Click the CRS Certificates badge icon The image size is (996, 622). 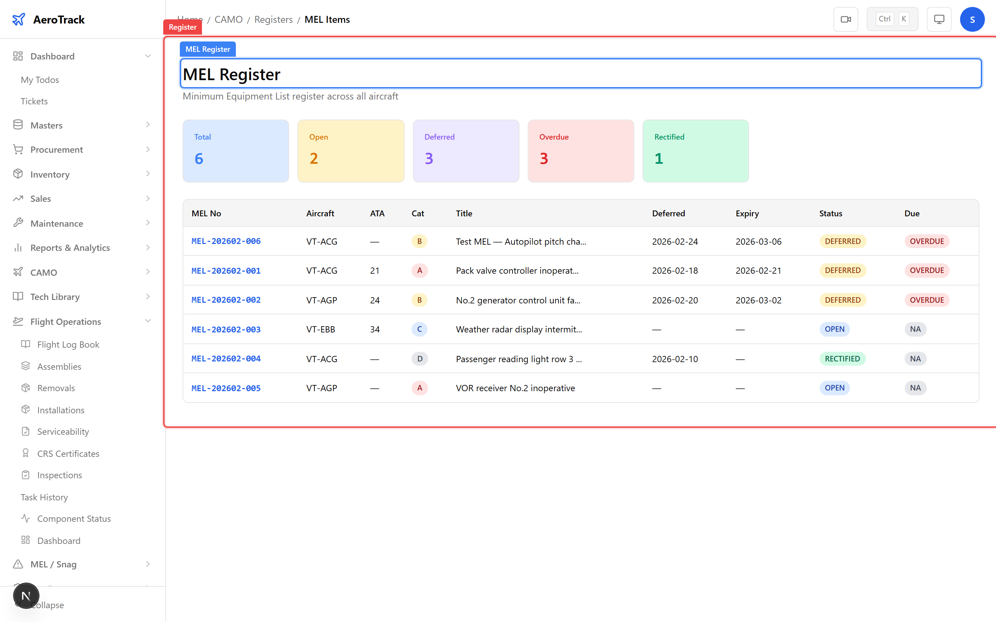26,453
